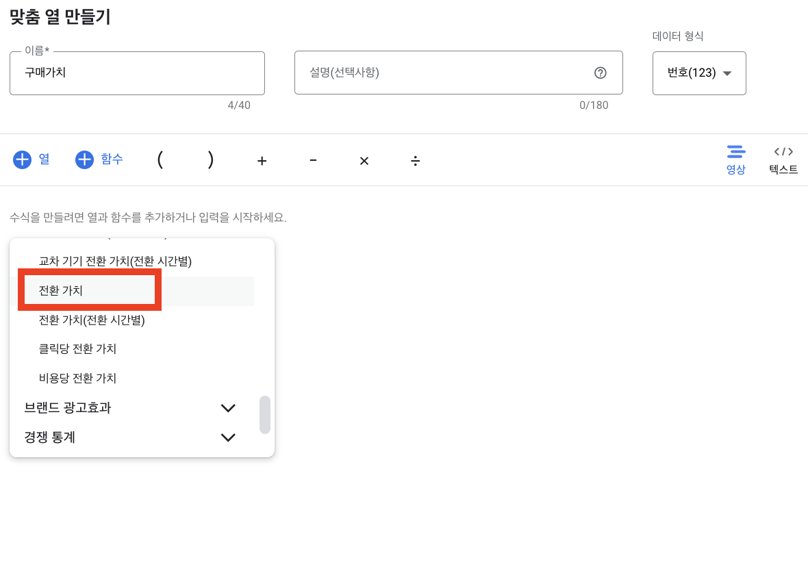This screenshot has width=808, height=586.
Task: Click the help icon in description field
Action: click(601, 73)
